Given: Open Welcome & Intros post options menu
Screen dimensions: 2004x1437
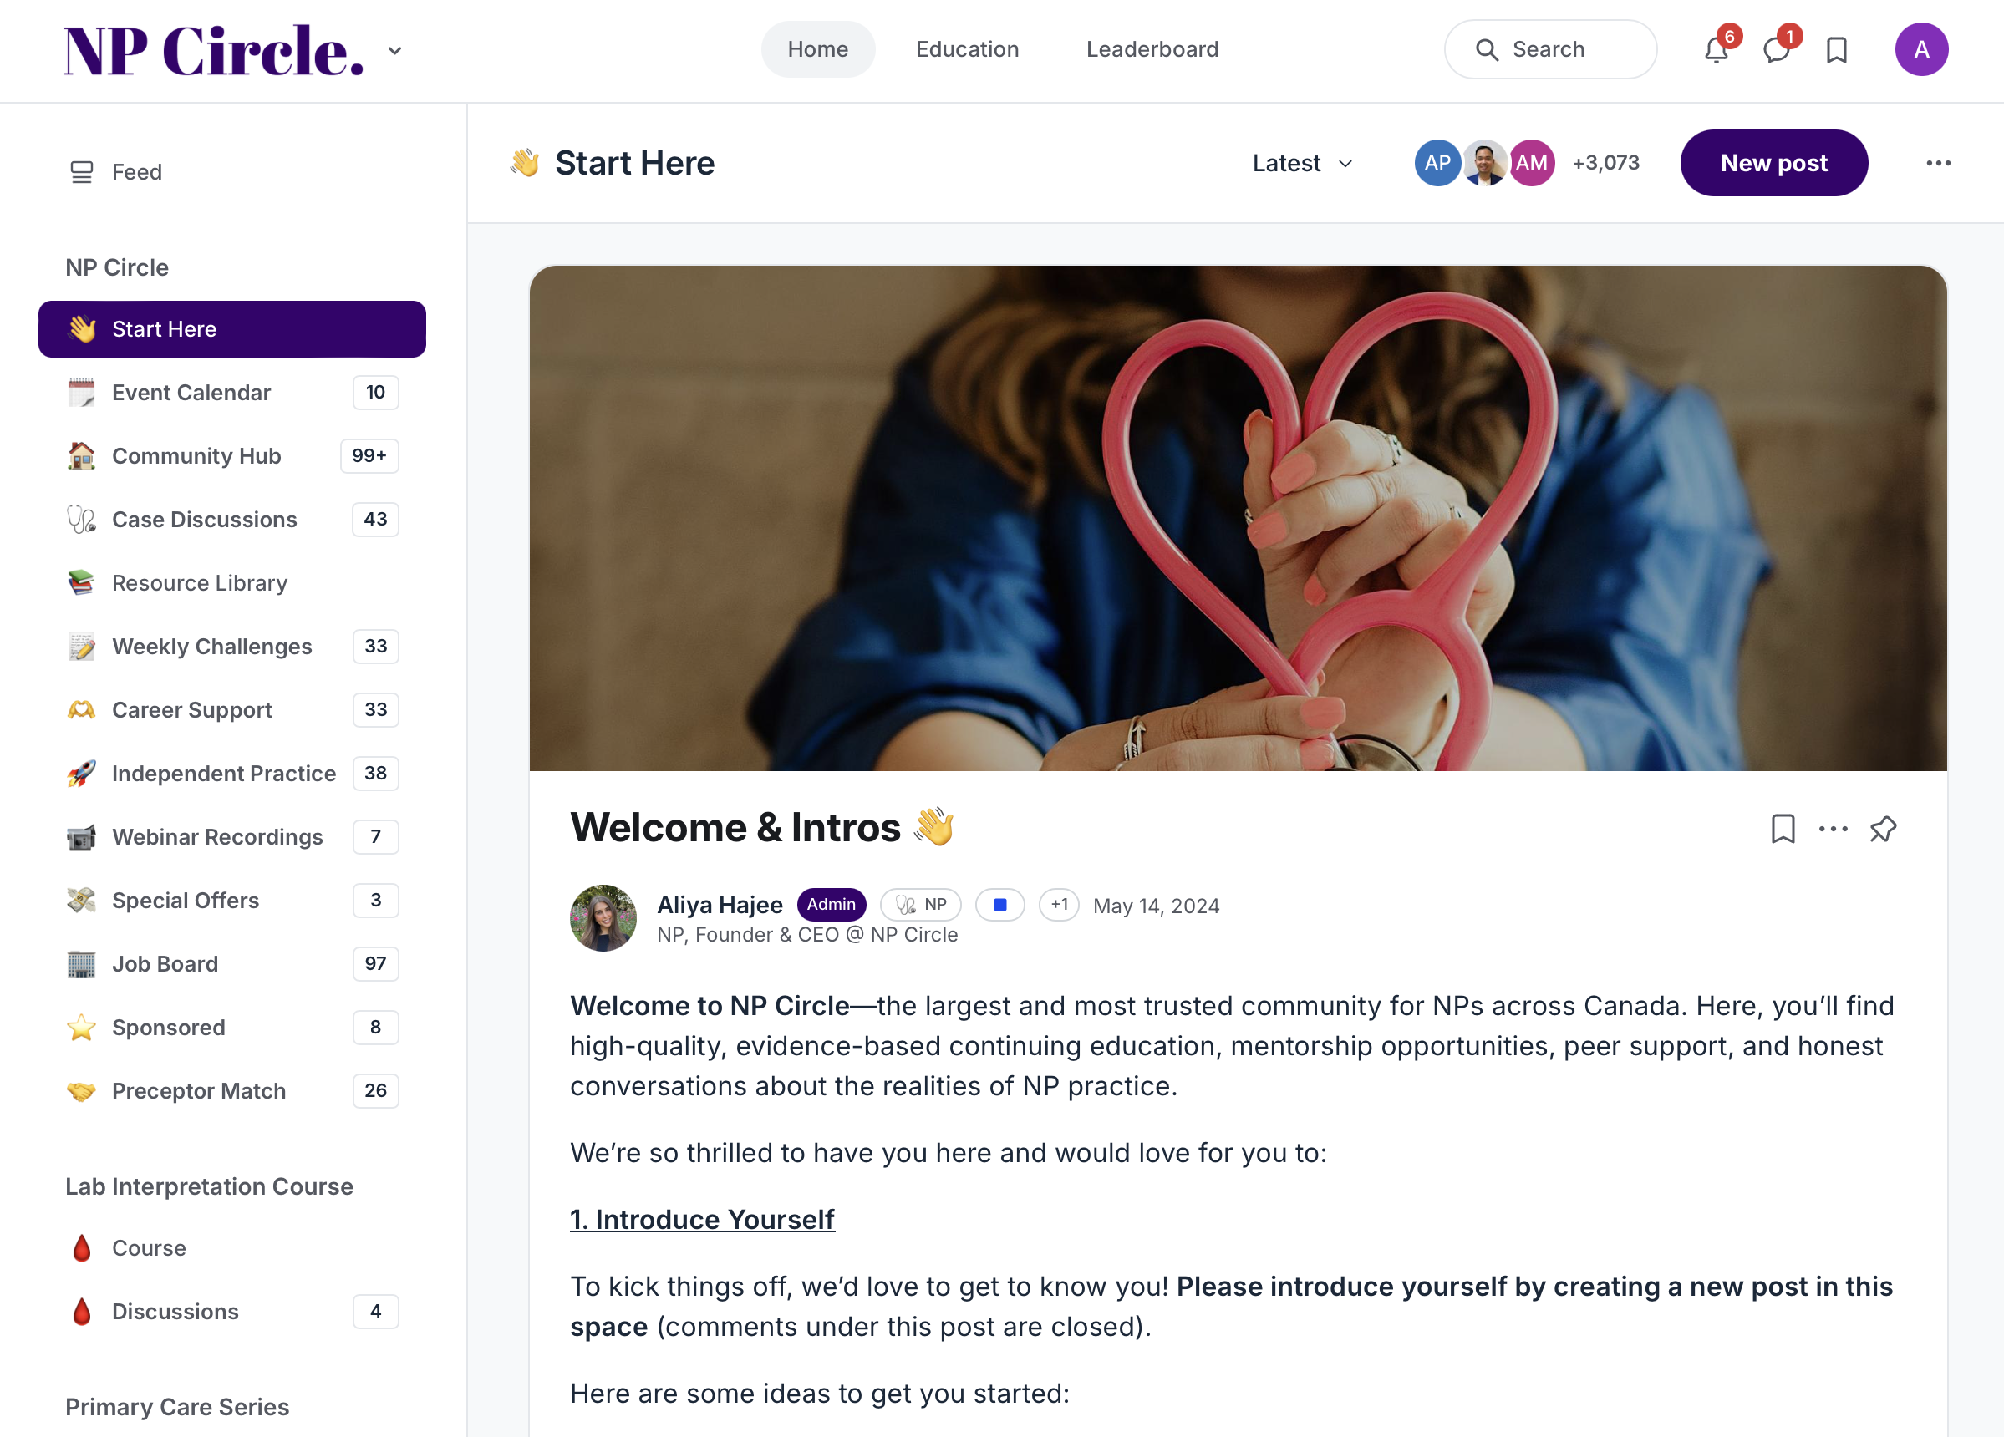Looking at the screenshot, I should pos(1833,829).
